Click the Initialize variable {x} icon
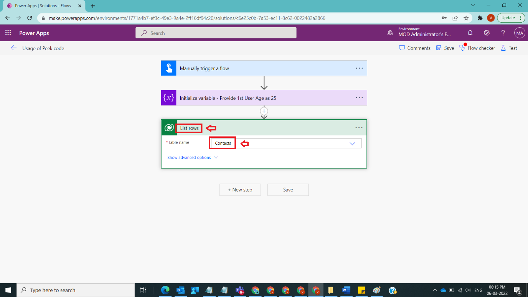 pos(168,98)
